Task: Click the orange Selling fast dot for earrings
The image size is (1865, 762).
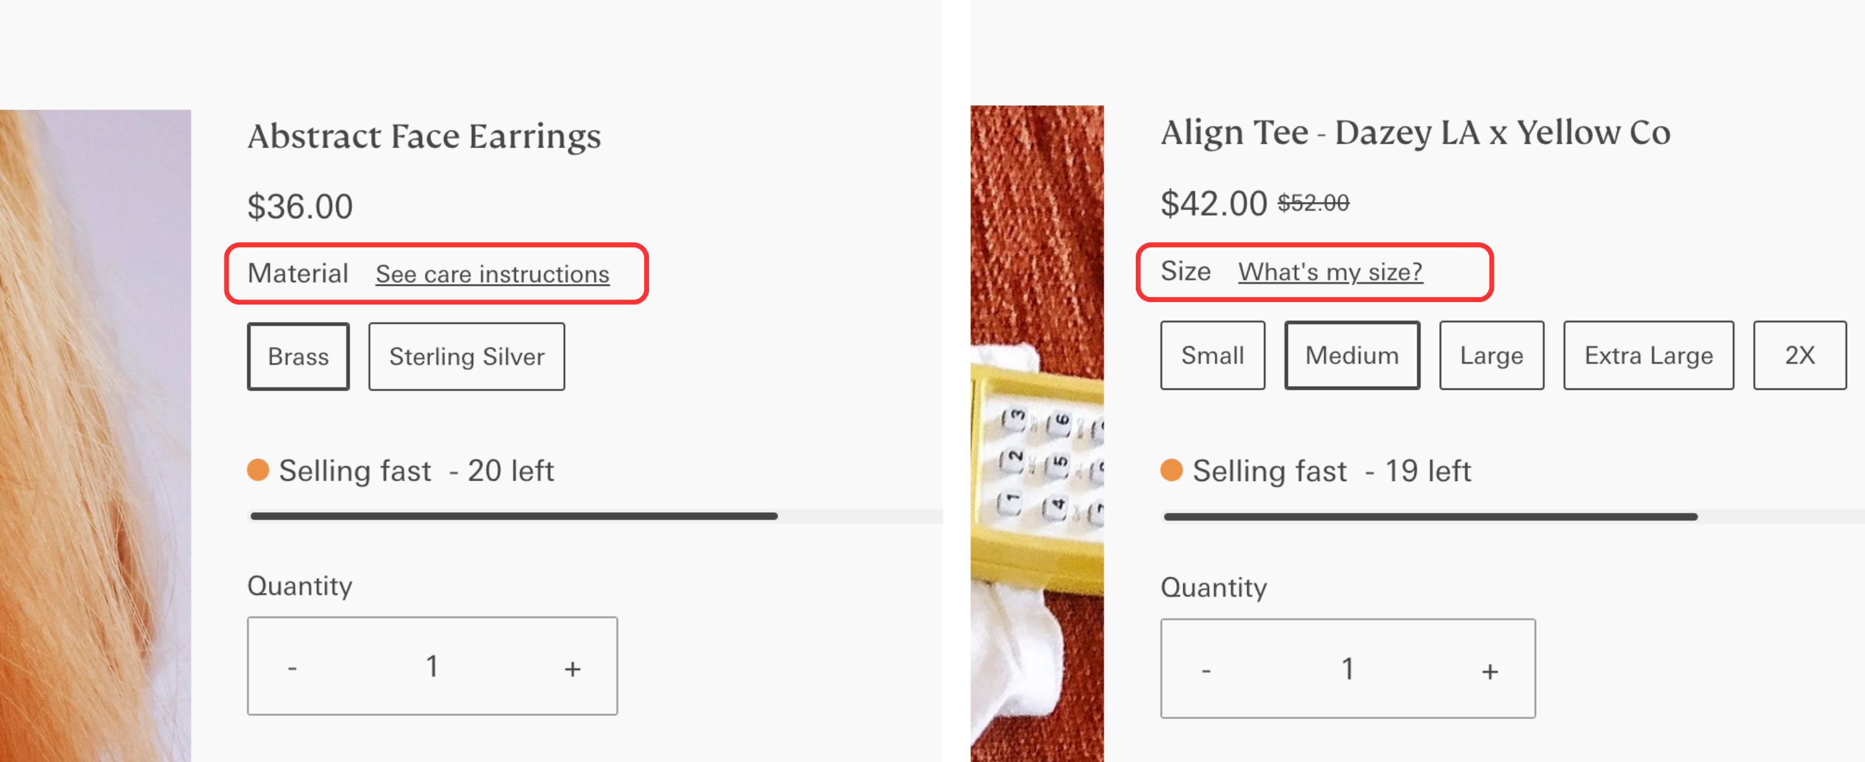Action: pos(258,470)
